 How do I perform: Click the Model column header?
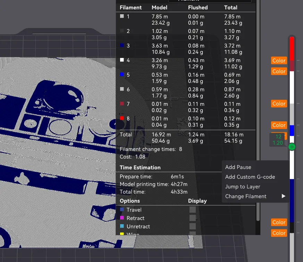tap(159, 8)
